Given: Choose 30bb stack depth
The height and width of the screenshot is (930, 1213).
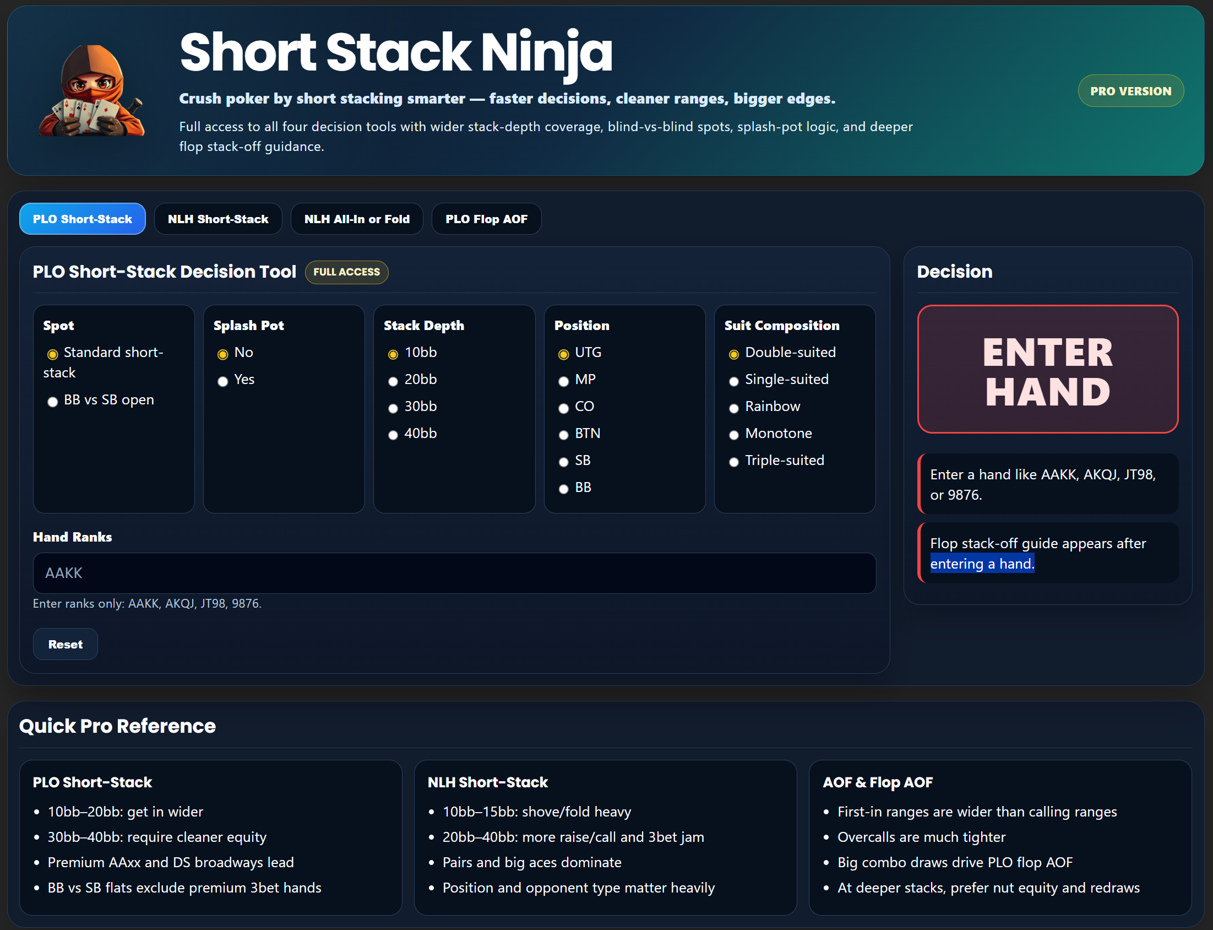Looking at the screenshot, I should coord(393,409).
